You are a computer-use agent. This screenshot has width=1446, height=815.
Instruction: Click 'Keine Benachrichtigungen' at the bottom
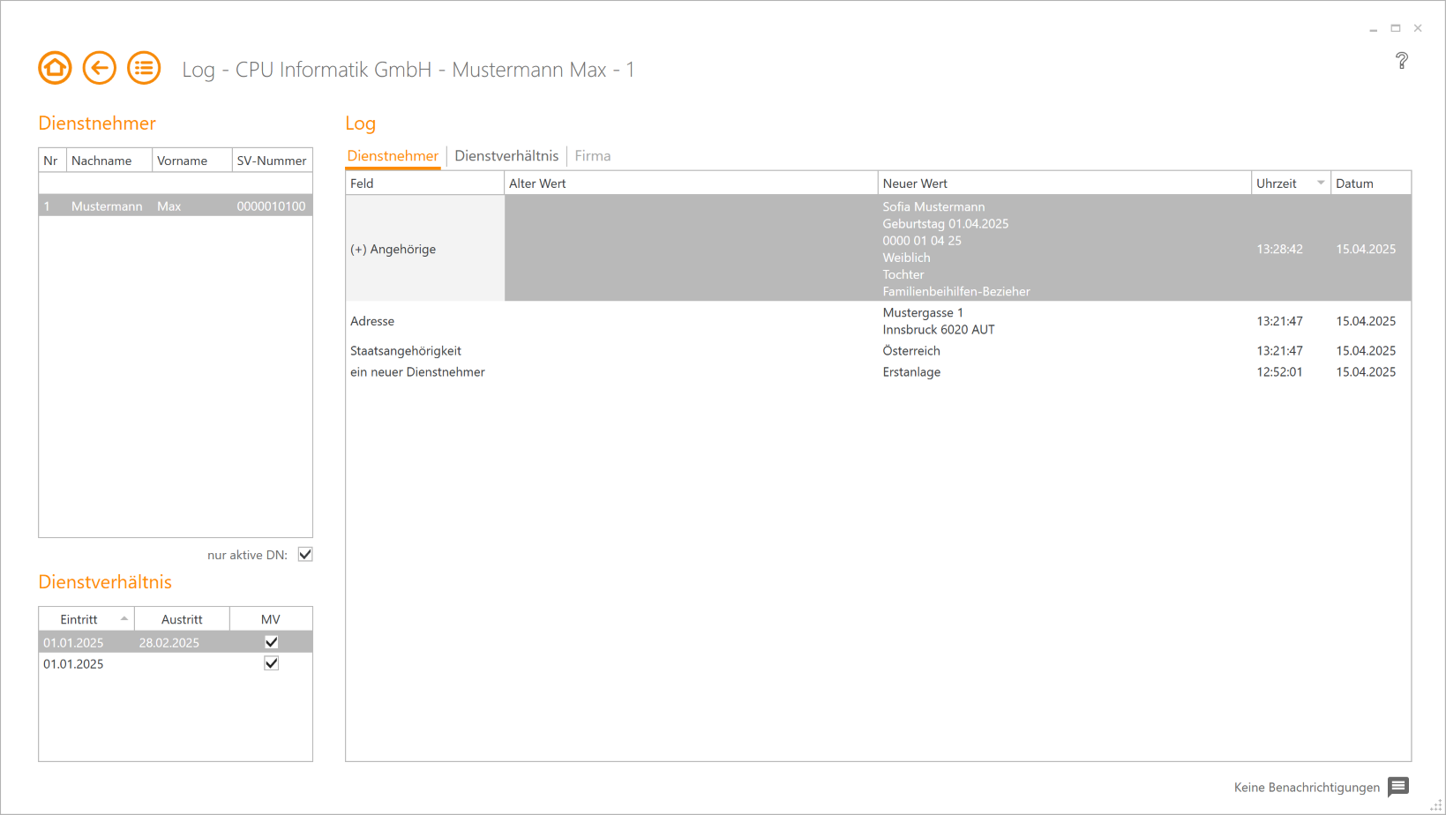[x=1307, y=787]
